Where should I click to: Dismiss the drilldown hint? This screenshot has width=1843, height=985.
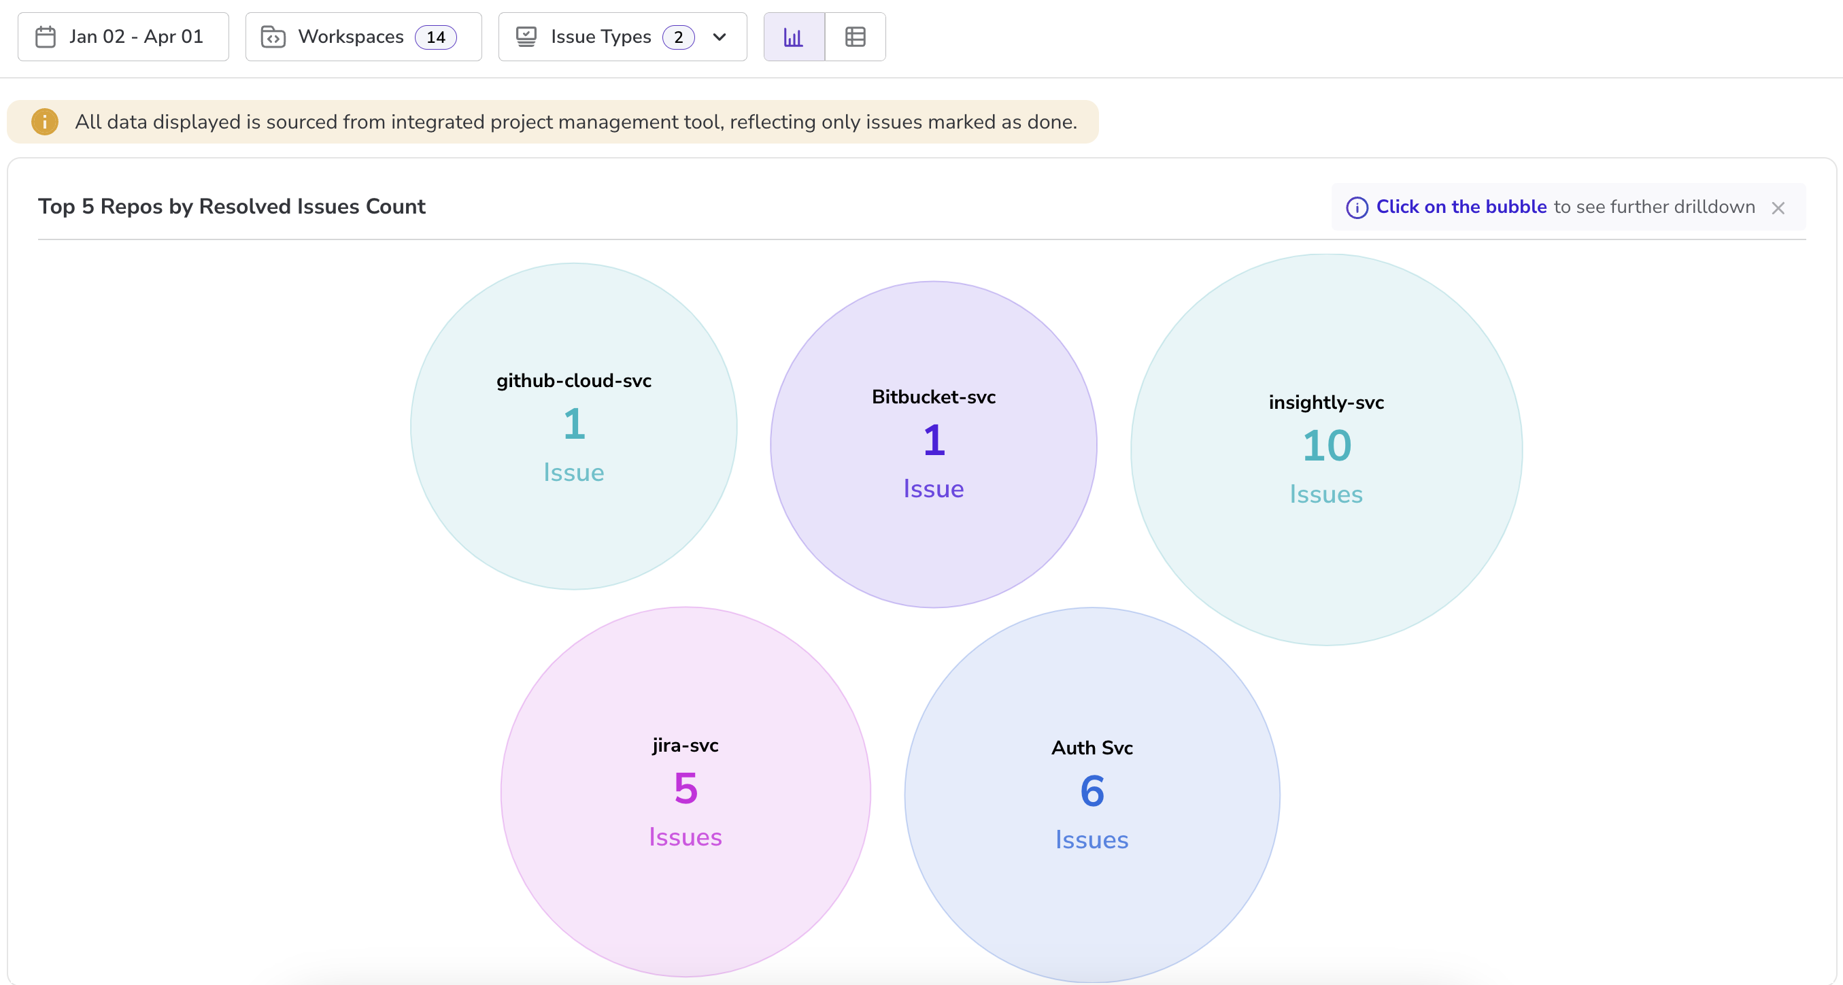(x=1778, y=208)
